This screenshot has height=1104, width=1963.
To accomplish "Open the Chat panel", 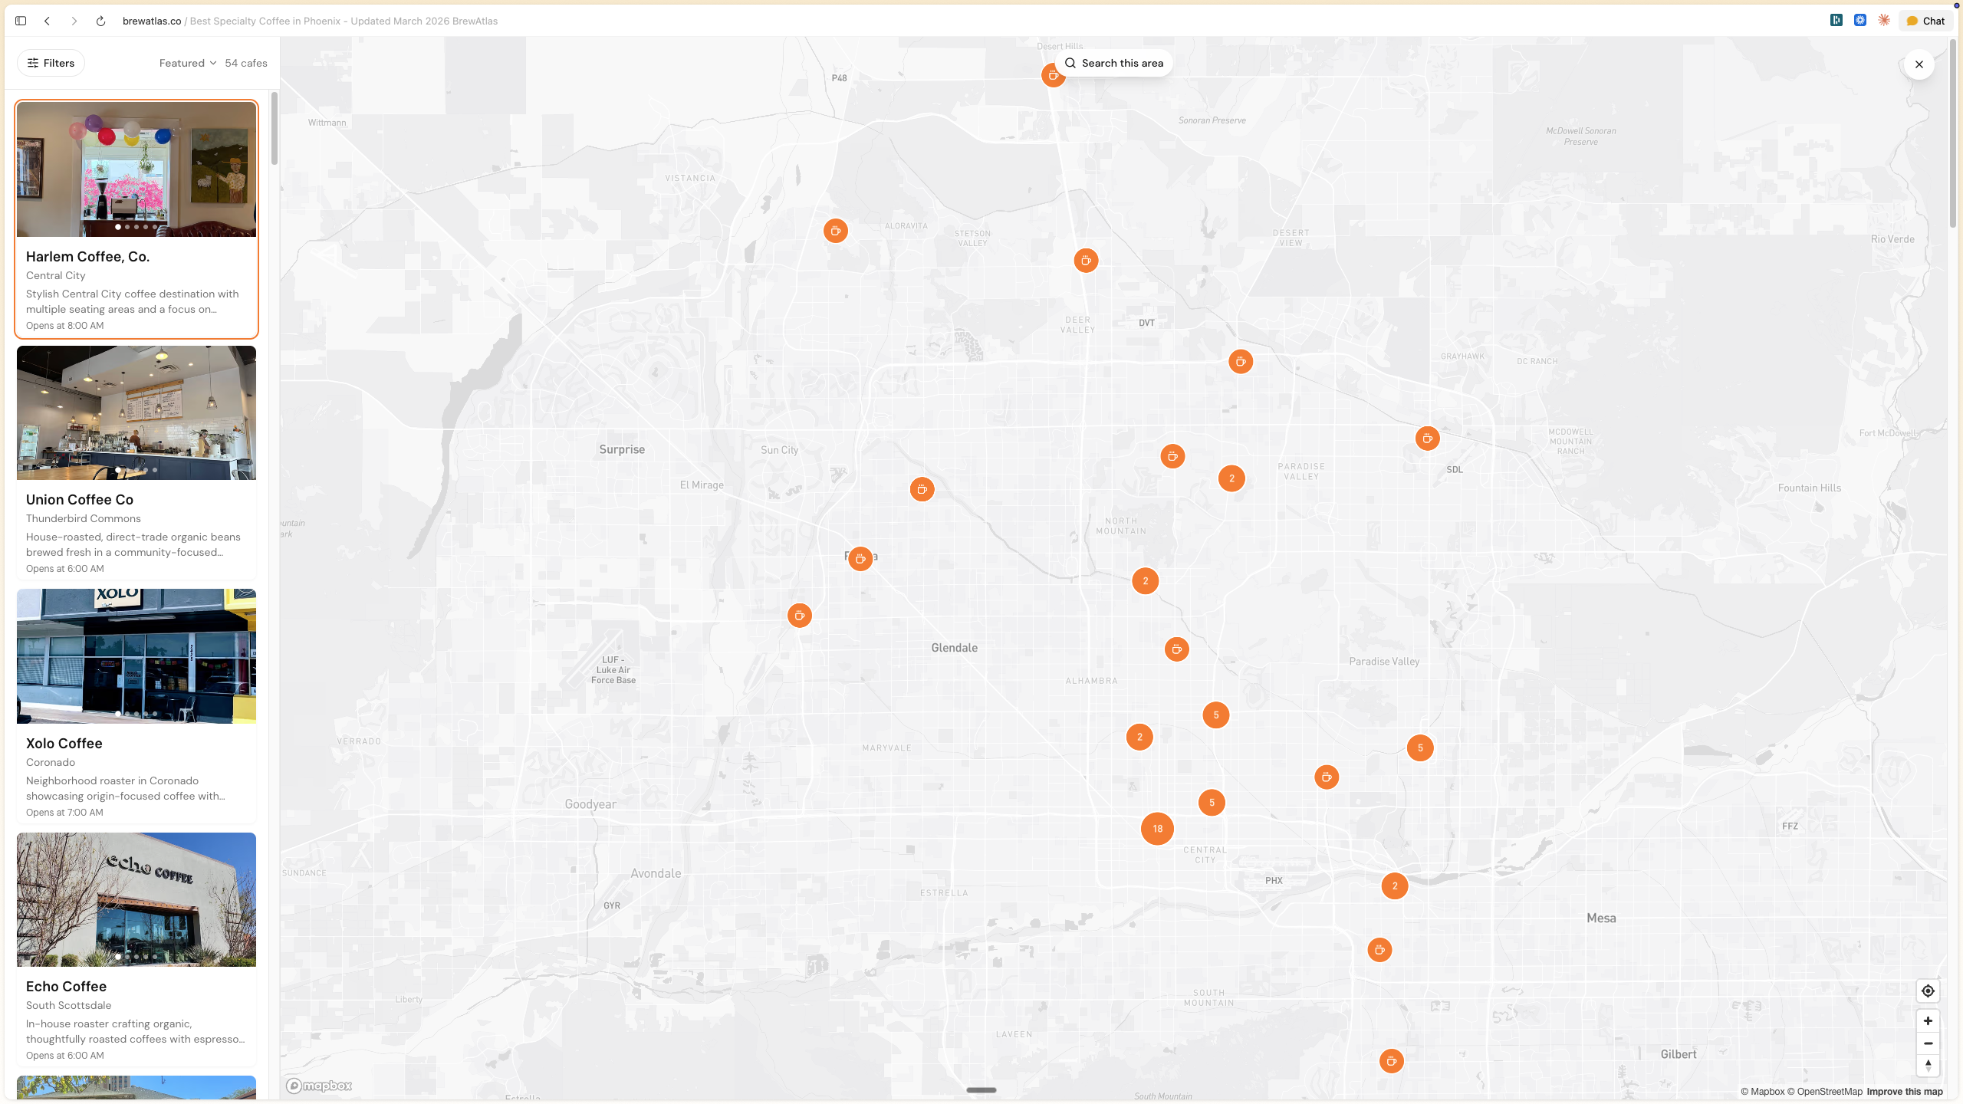I will pyautogui.click(x=1925, y=21).
